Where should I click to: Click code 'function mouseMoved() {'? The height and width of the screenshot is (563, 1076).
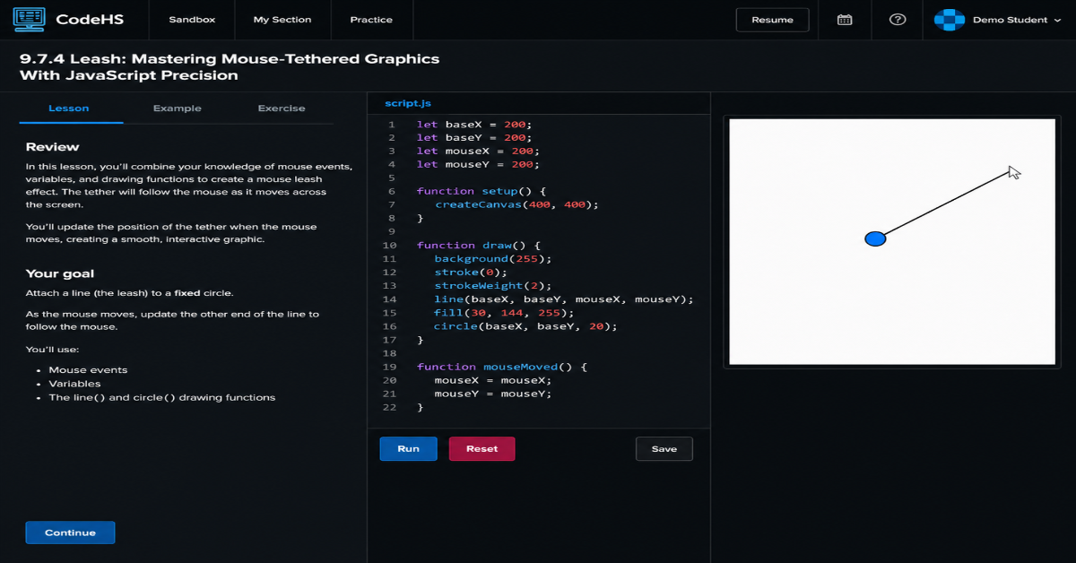coord(500,366)
